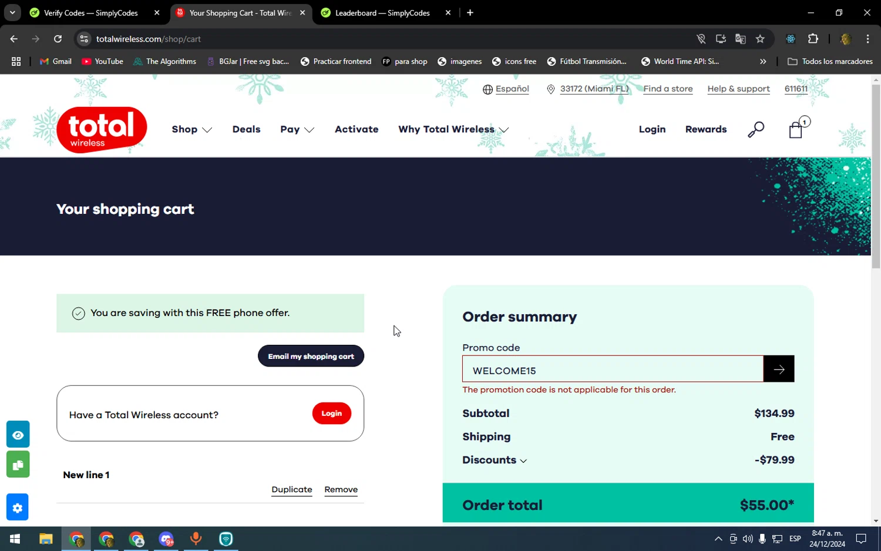Screen dimensions: 881x551
Task: Click the red Login account button
Action: (331, 414)
